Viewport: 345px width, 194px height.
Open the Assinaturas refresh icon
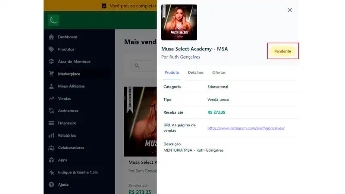tap(51, 111)
